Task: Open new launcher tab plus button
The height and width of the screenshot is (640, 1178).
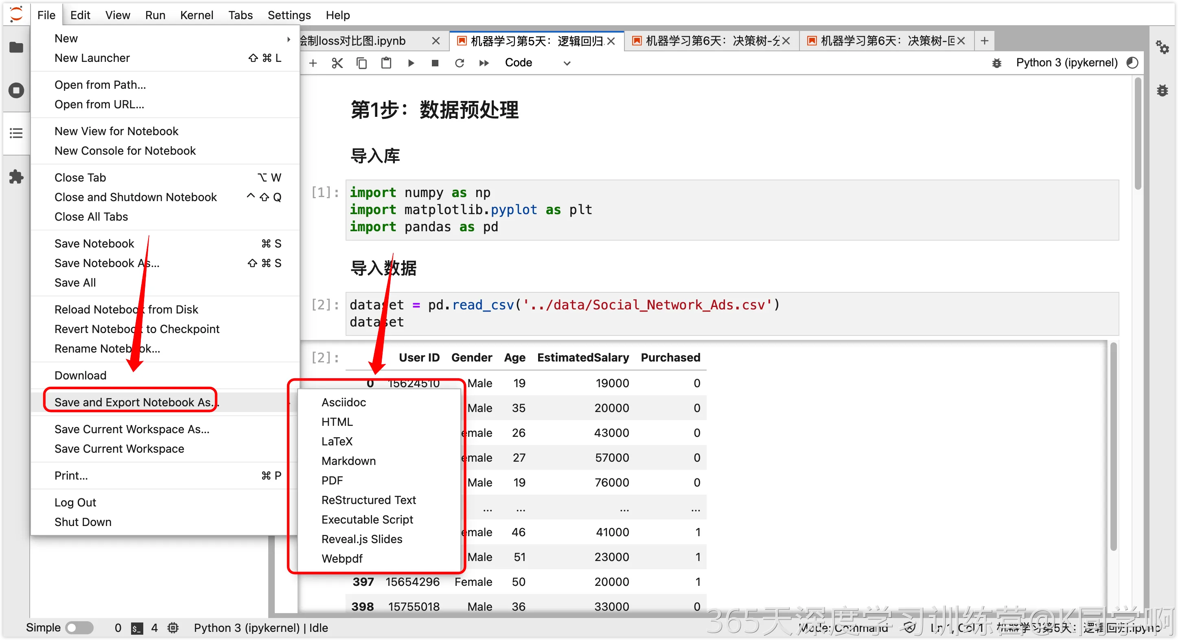Action: (985, 41)
